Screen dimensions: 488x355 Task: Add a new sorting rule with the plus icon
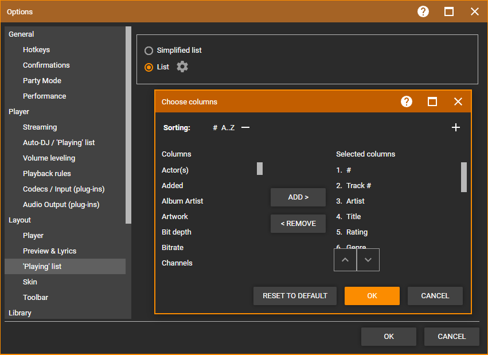point(456,127)
